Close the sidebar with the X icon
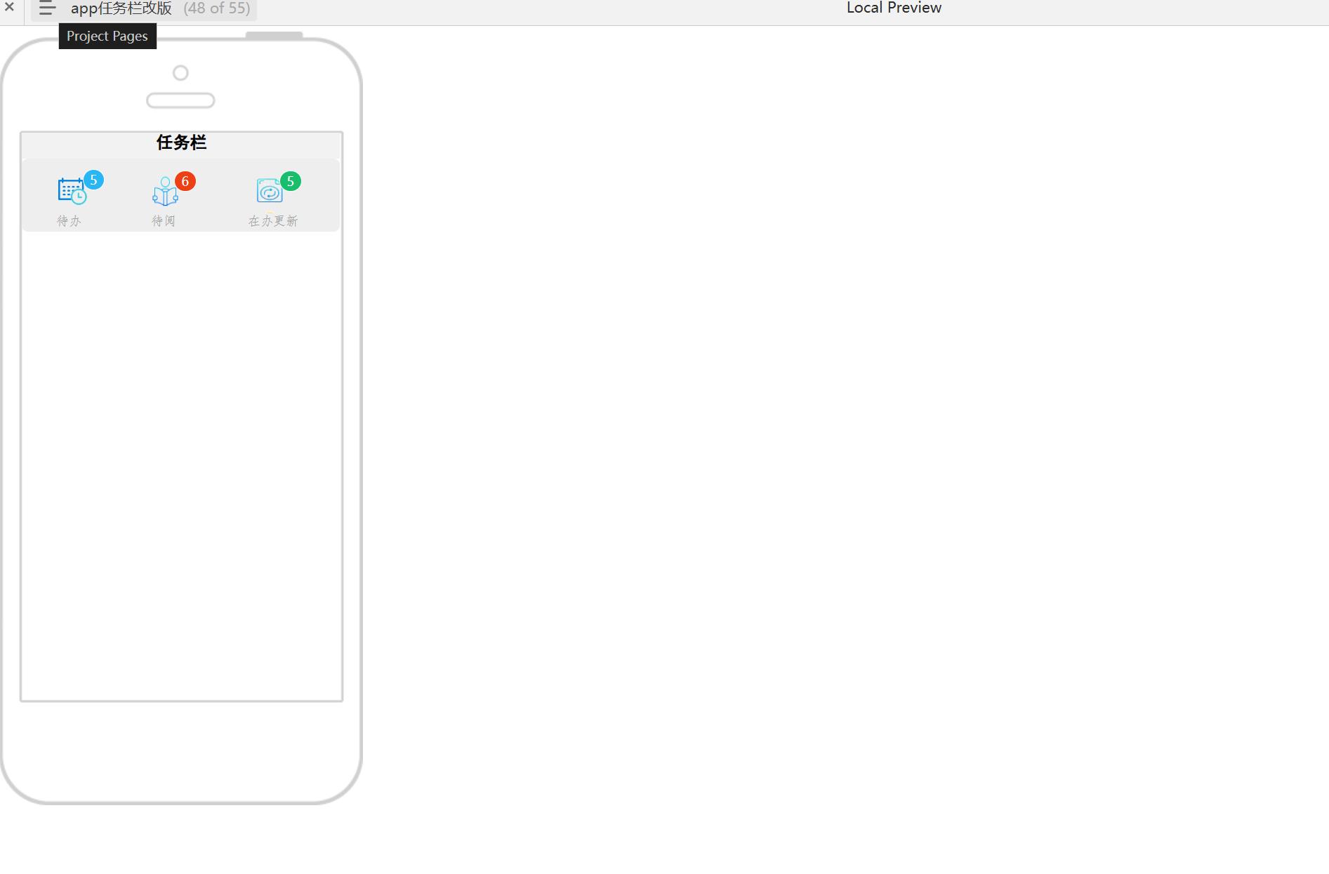 pyautogui.click(x=10, y=7)
